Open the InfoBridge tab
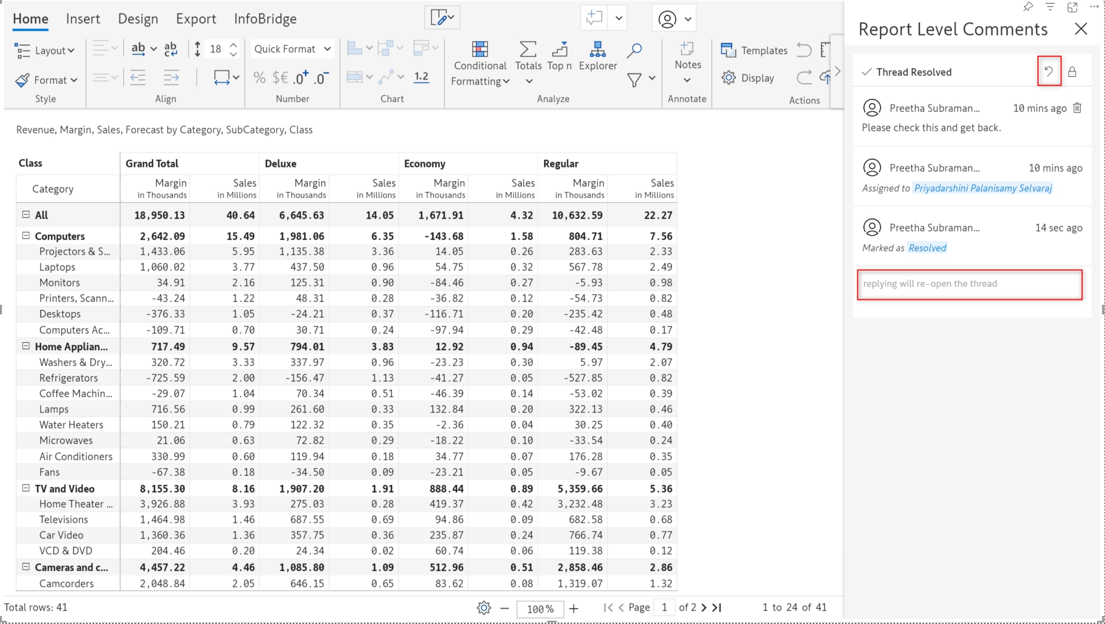 [265, 19]
